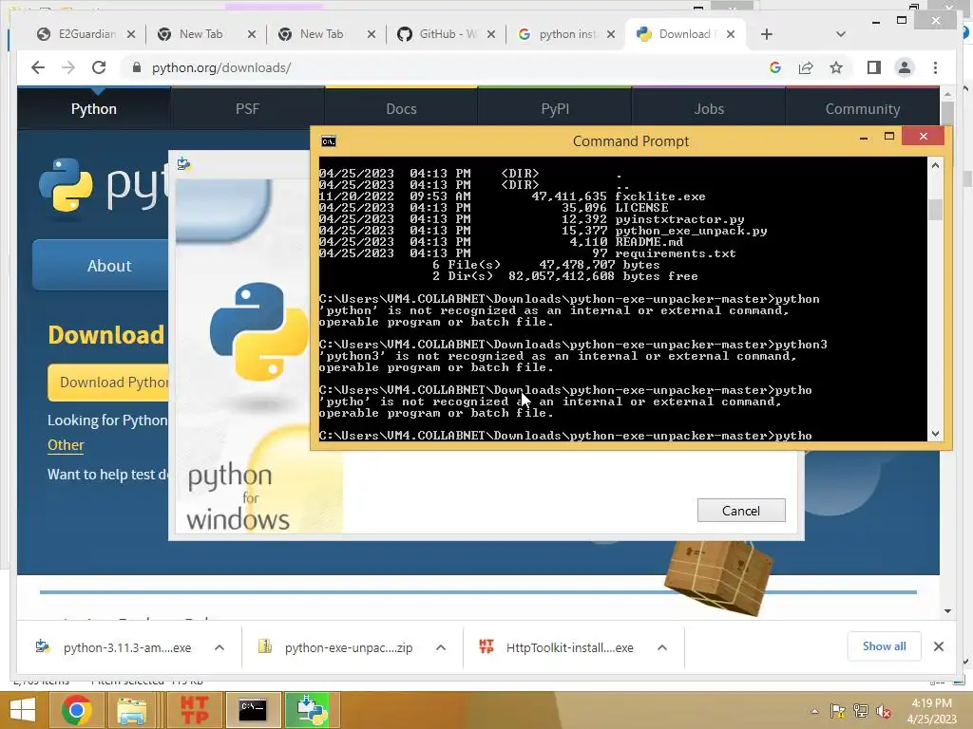
Task: Reload the python.org downloads page
Action: (x=99, y=67)
